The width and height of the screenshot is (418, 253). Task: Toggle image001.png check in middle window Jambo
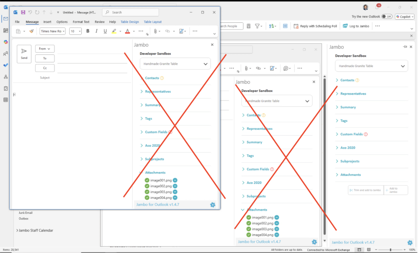[249, 217]
